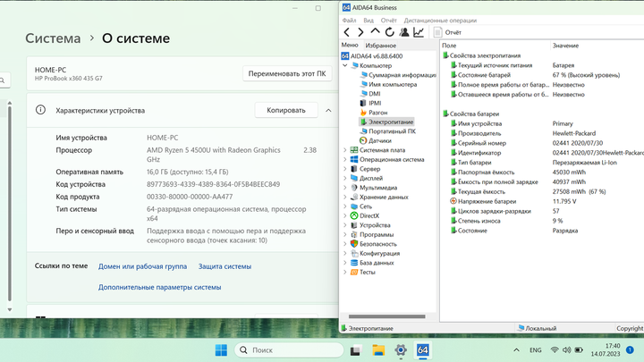Viewport: 644px width, 362px height.
Task: Expand the Сеть tree node
Action: [x=345, y=206]
